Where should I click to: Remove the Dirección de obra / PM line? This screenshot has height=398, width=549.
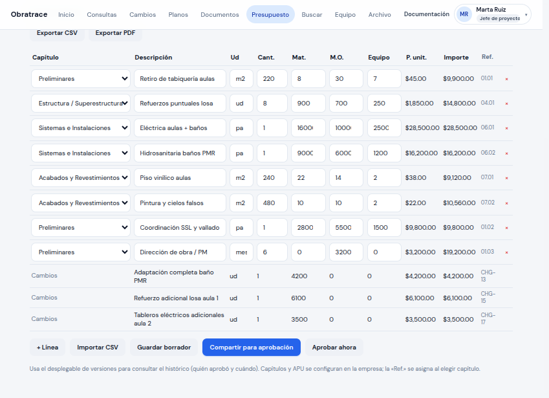pyautogui.click(x=506, y=252)
